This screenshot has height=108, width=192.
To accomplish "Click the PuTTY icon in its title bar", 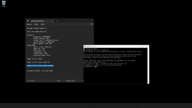I will pyautogui.click(x=85, y=46).
